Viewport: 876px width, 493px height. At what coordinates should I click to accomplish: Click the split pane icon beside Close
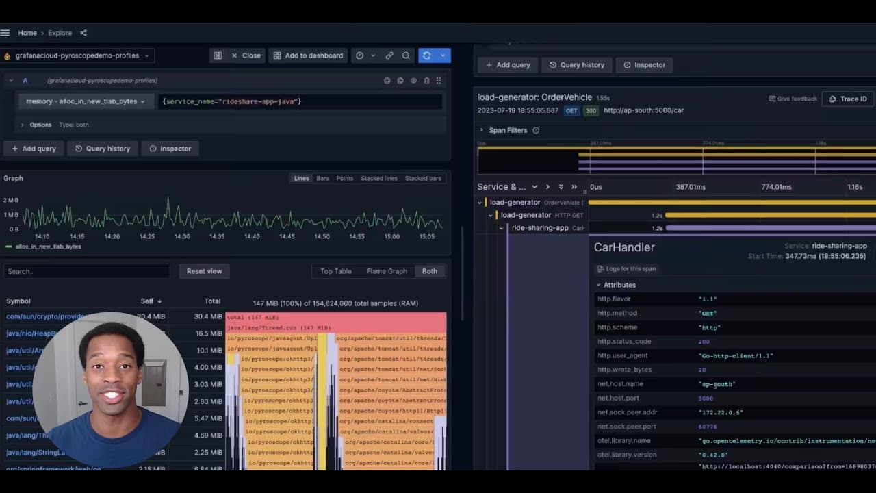click(218, 55)
